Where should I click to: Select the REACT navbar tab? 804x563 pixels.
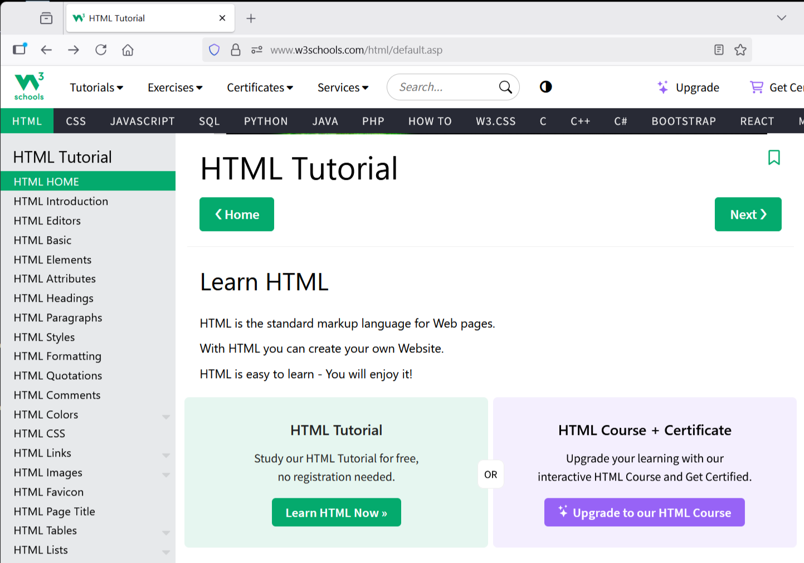coord(757,121)
